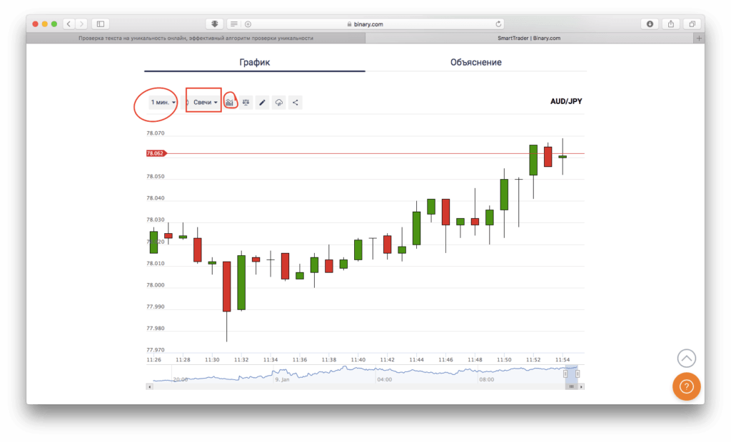Click the chart navigator left scroll arrow
The image size is (731, 442).
point(148,387)
